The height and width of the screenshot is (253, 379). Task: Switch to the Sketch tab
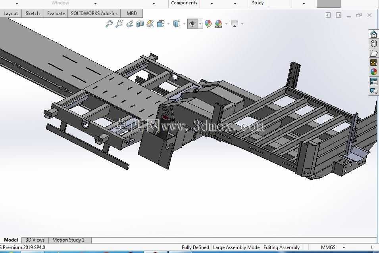coord(33,13)
